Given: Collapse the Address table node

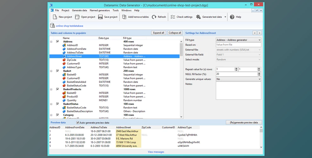Looking at the screenshot, I should [x=51, y=42].
